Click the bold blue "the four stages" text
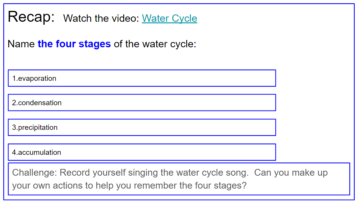 tap(74, 44)
